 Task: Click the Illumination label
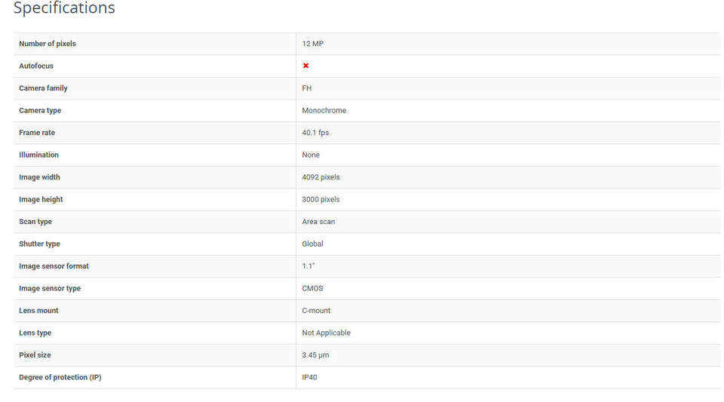coord(38,155)
